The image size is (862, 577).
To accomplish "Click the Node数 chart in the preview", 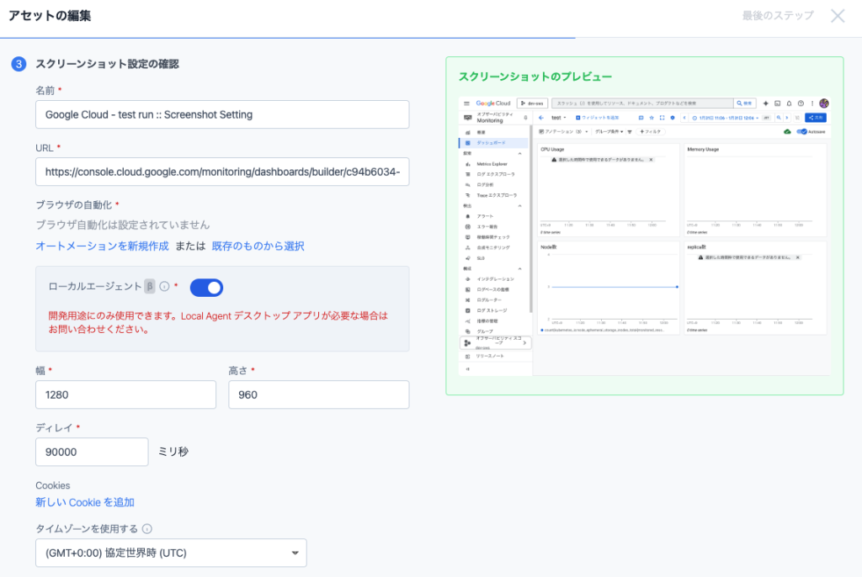I will coord(608,288).
